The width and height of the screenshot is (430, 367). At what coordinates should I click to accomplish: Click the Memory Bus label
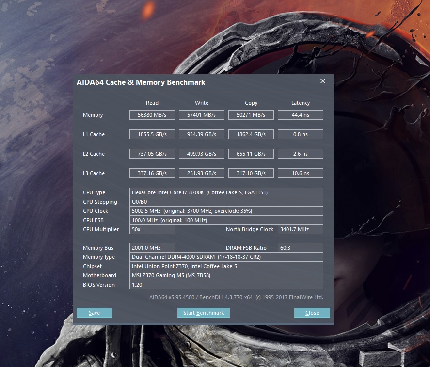coord(98,248)
